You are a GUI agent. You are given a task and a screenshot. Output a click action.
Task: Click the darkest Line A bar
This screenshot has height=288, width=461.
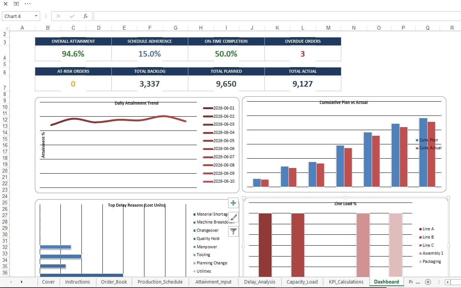click(265, 245)
